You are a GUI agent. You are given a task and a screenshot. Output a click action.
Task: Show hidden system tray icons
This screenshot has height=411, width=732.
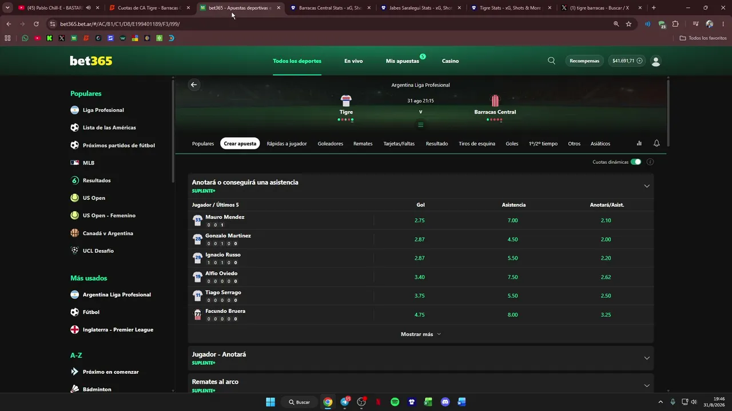661,402
